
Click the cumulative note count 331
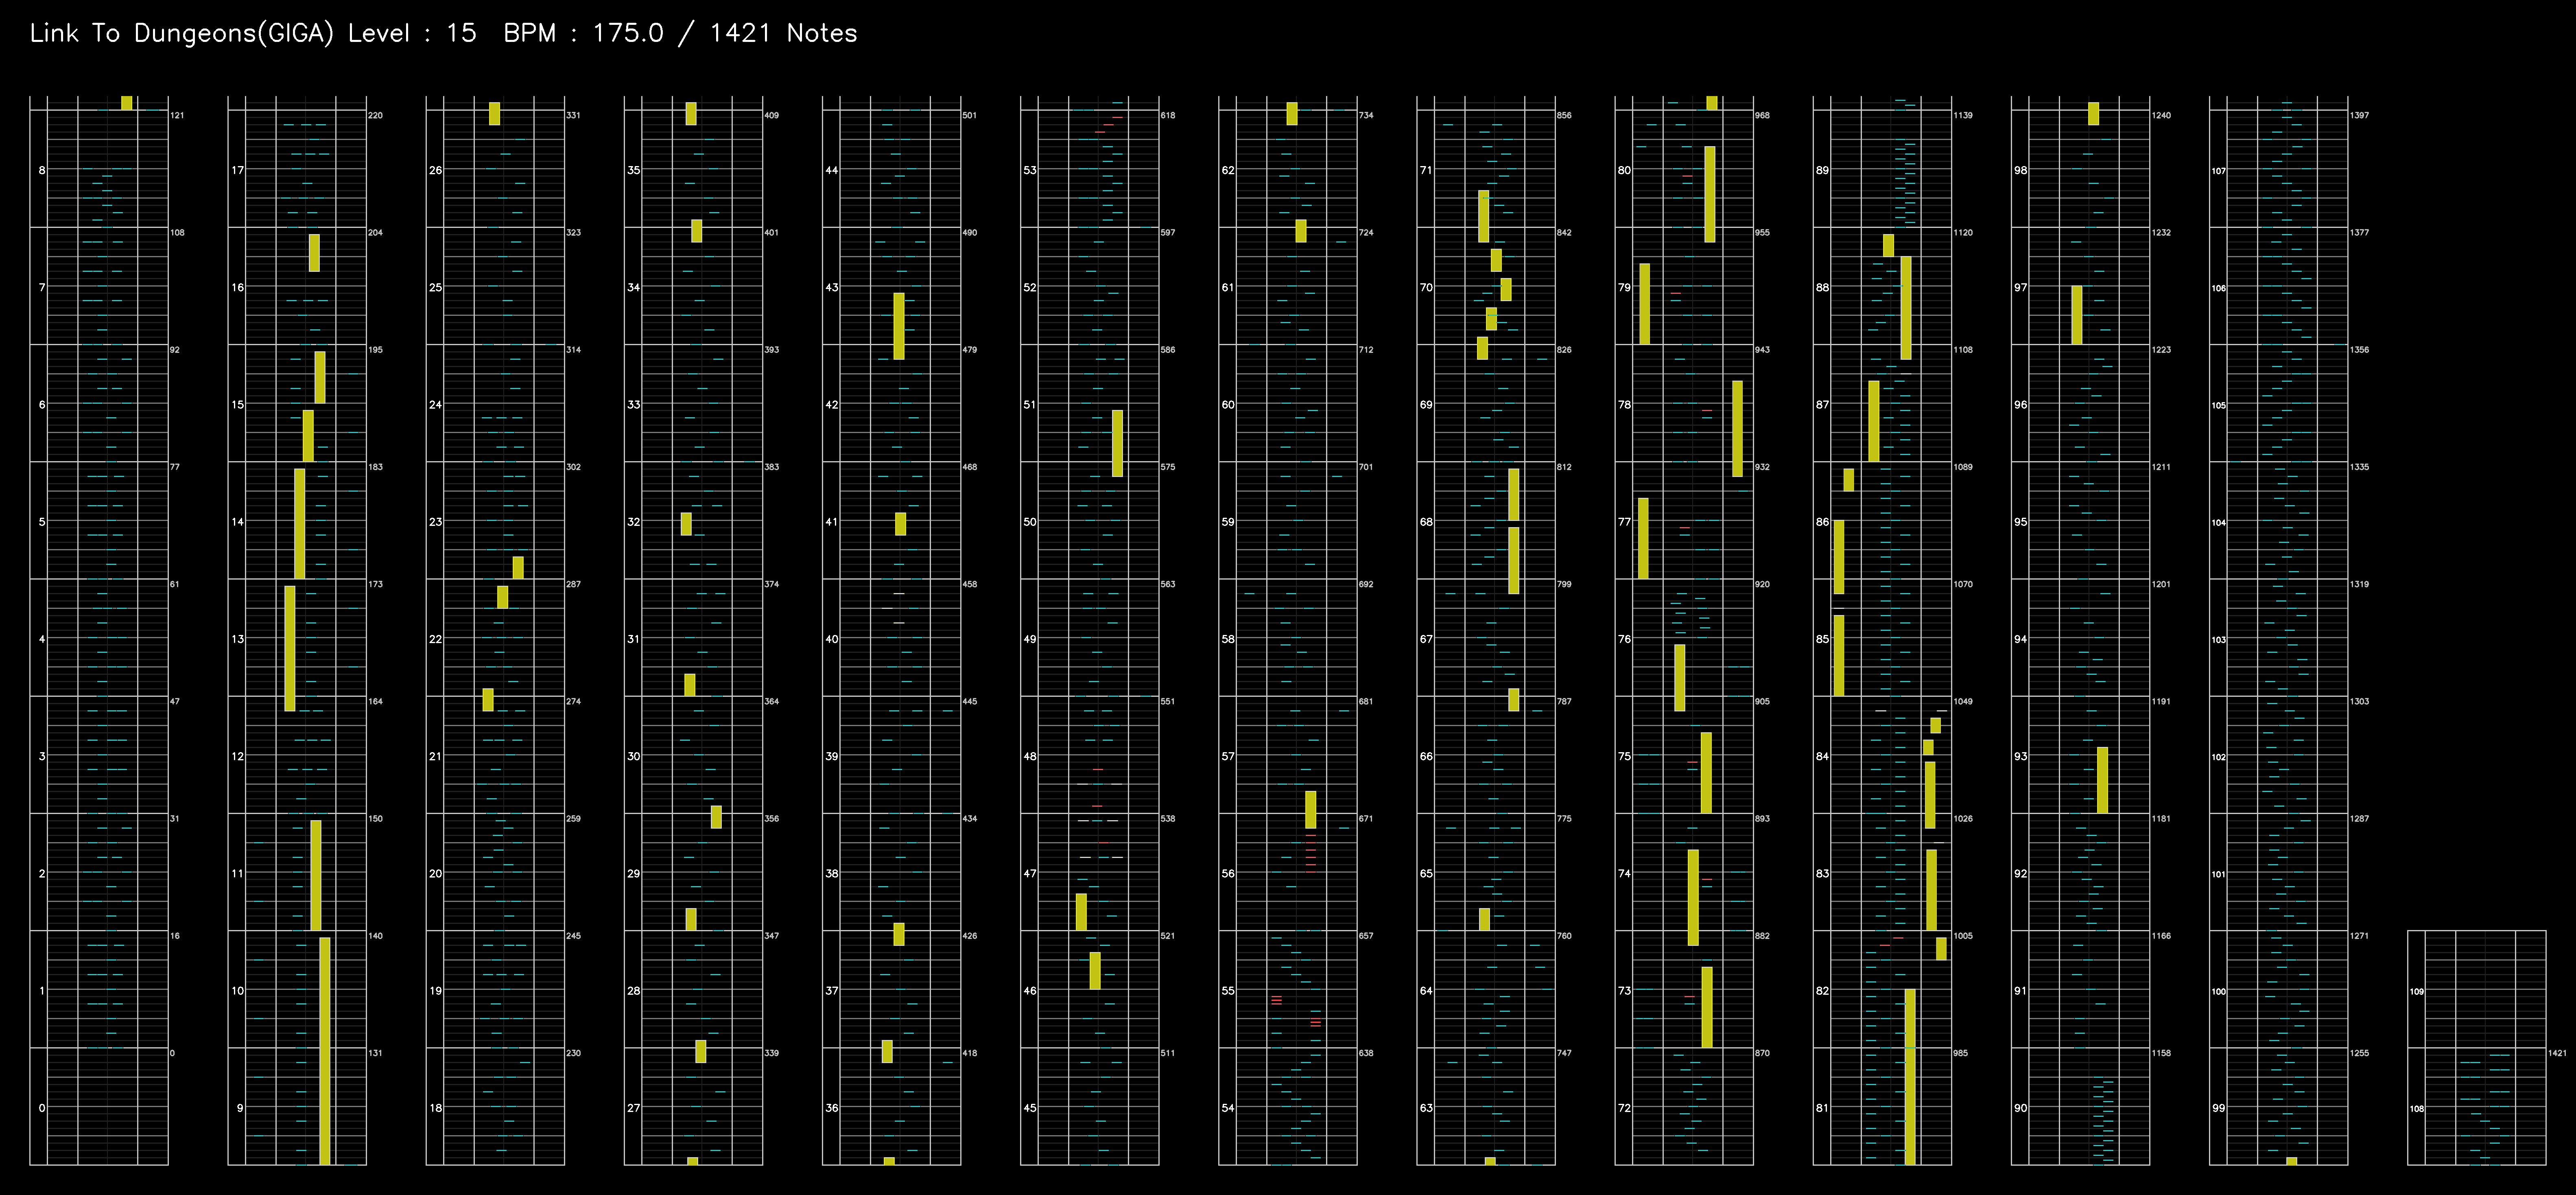point(573,116)
